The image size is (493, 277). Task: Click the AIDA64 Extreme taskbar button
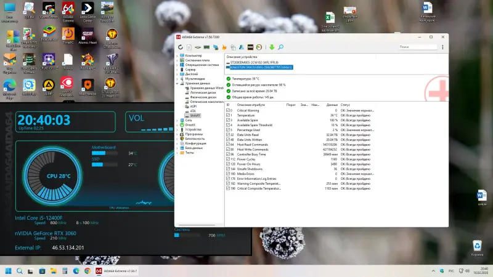[x=116, y=271]
